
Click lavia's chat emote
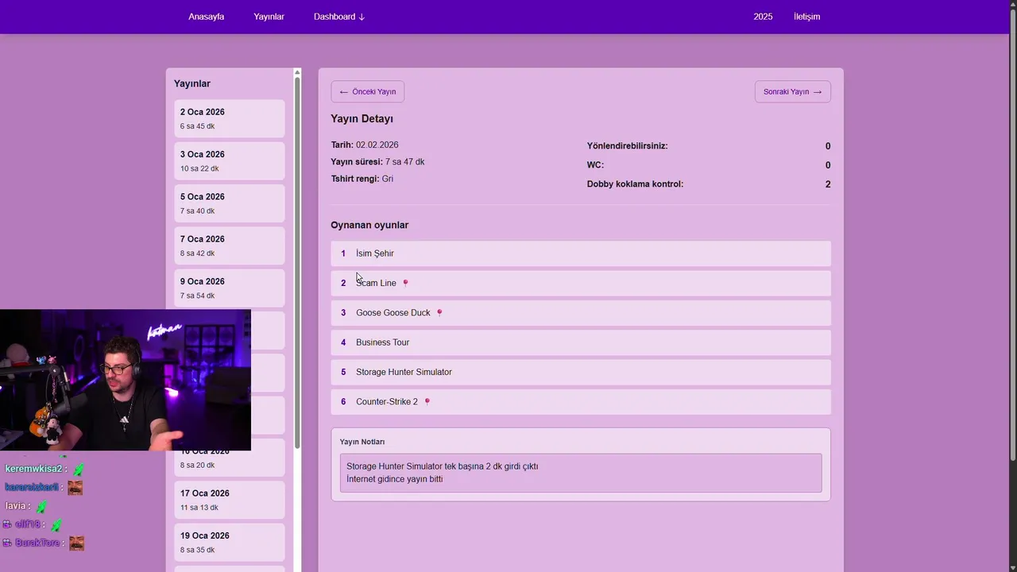(41, 506)
